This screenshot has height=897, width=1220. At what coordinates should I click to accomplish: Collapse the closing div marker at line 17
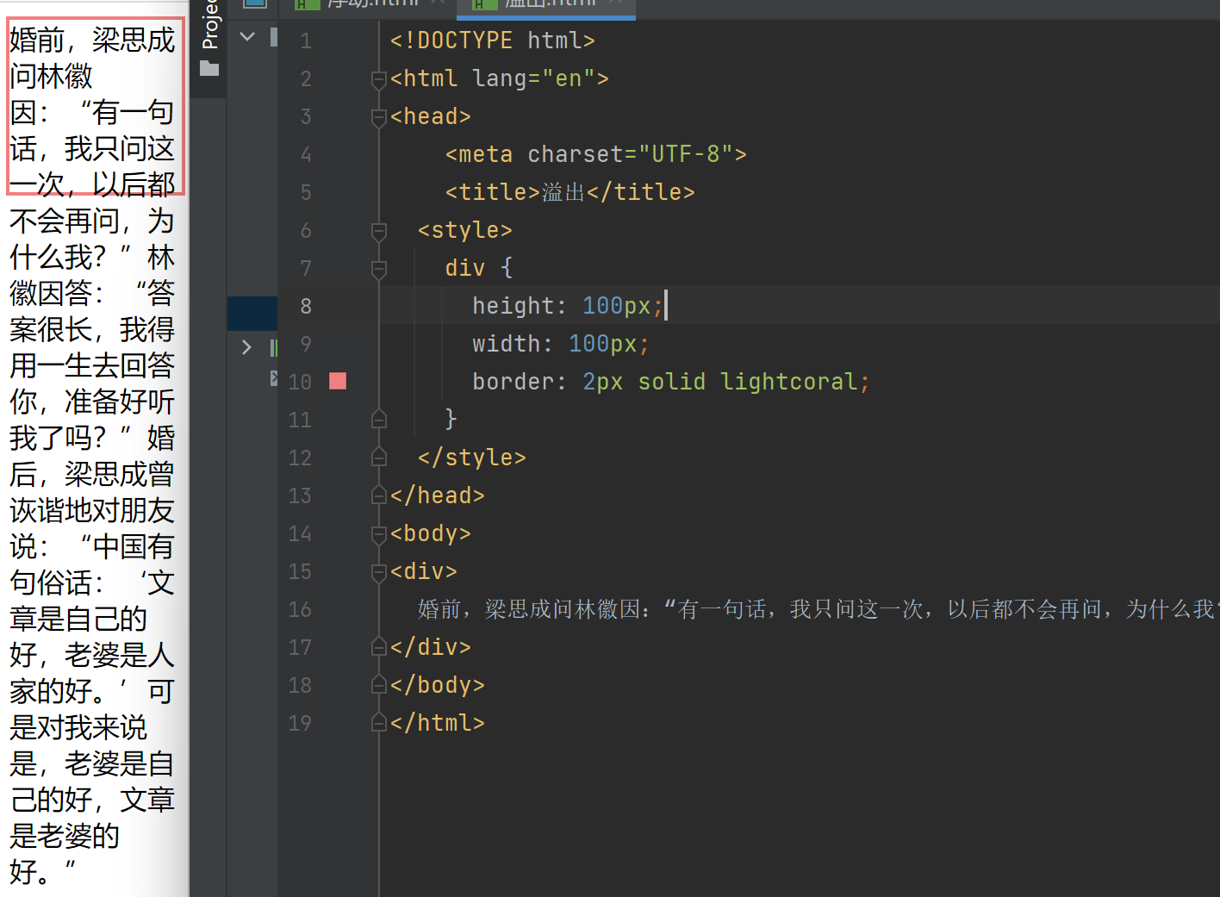click(x=378, y=647)
